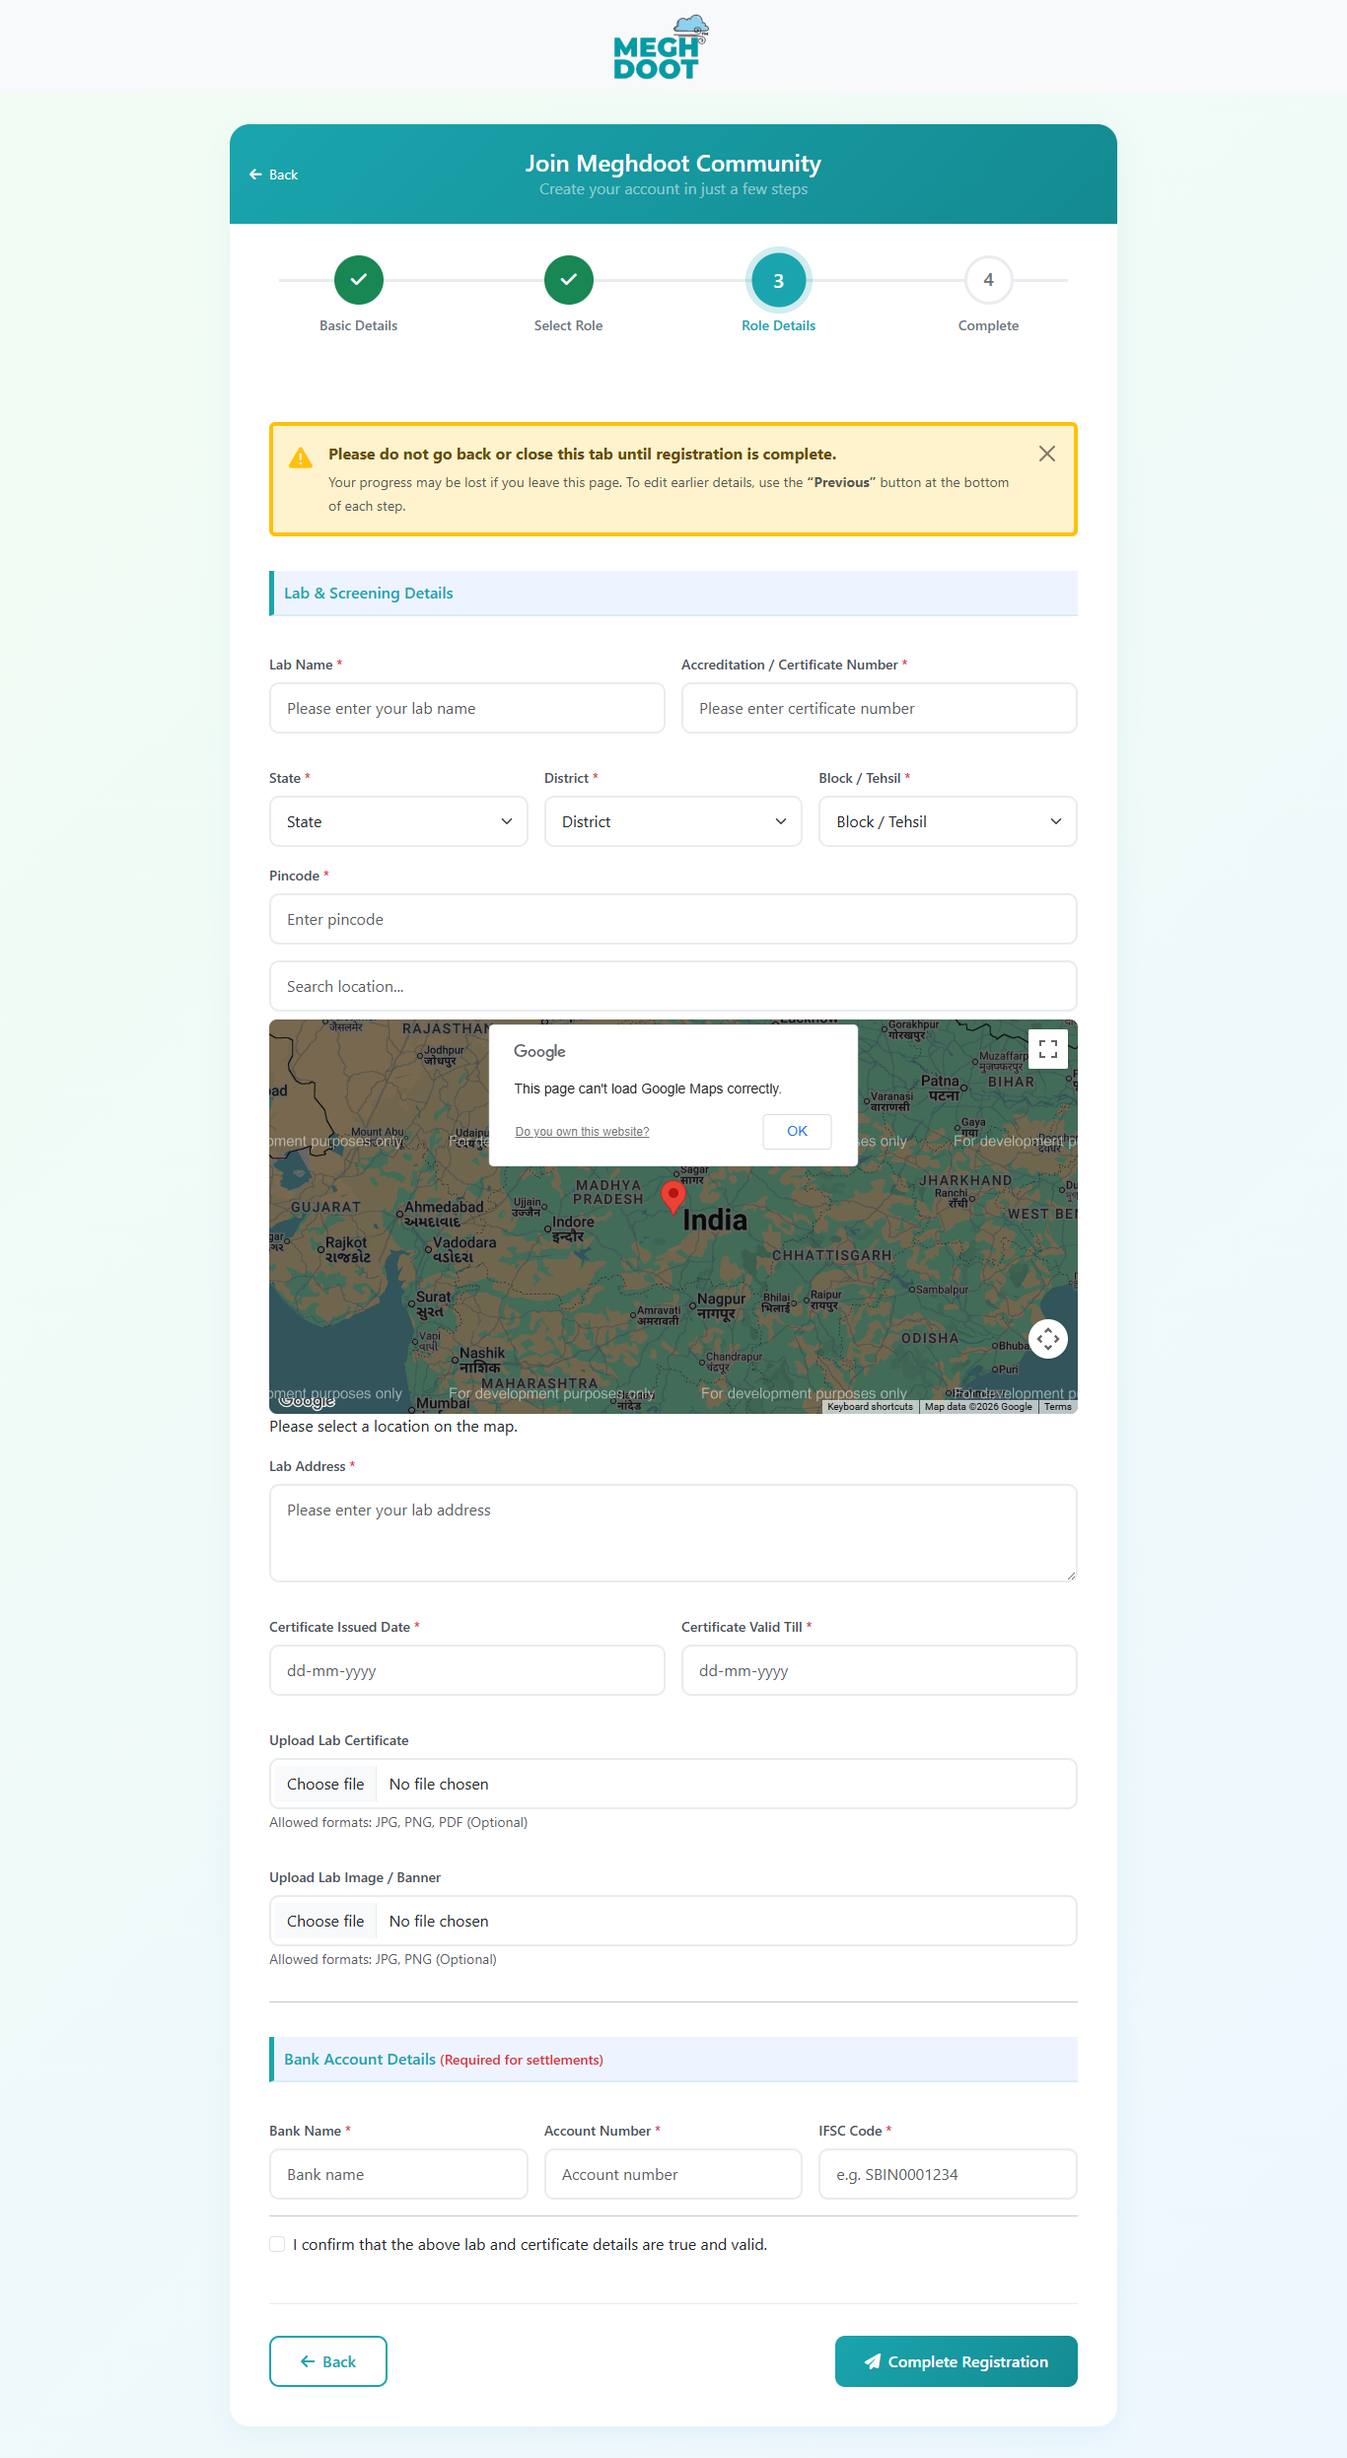Click the Certificate Issued Date field
The width and height of the screenshot is (1347, 2458).
[x=467, y=1670]
